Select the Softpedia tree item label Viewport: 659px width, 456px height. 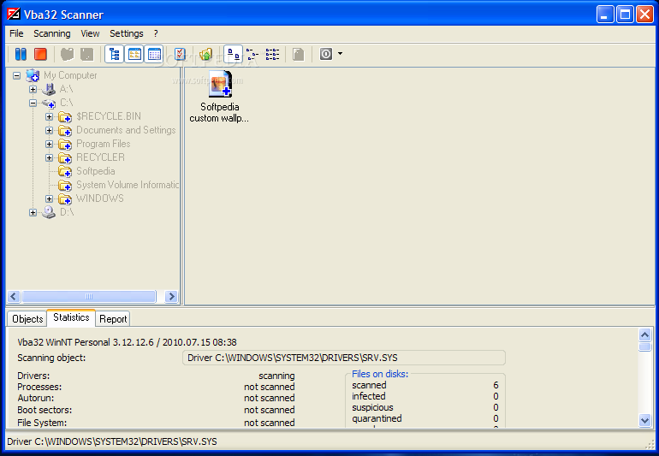(x=96, y=171)
